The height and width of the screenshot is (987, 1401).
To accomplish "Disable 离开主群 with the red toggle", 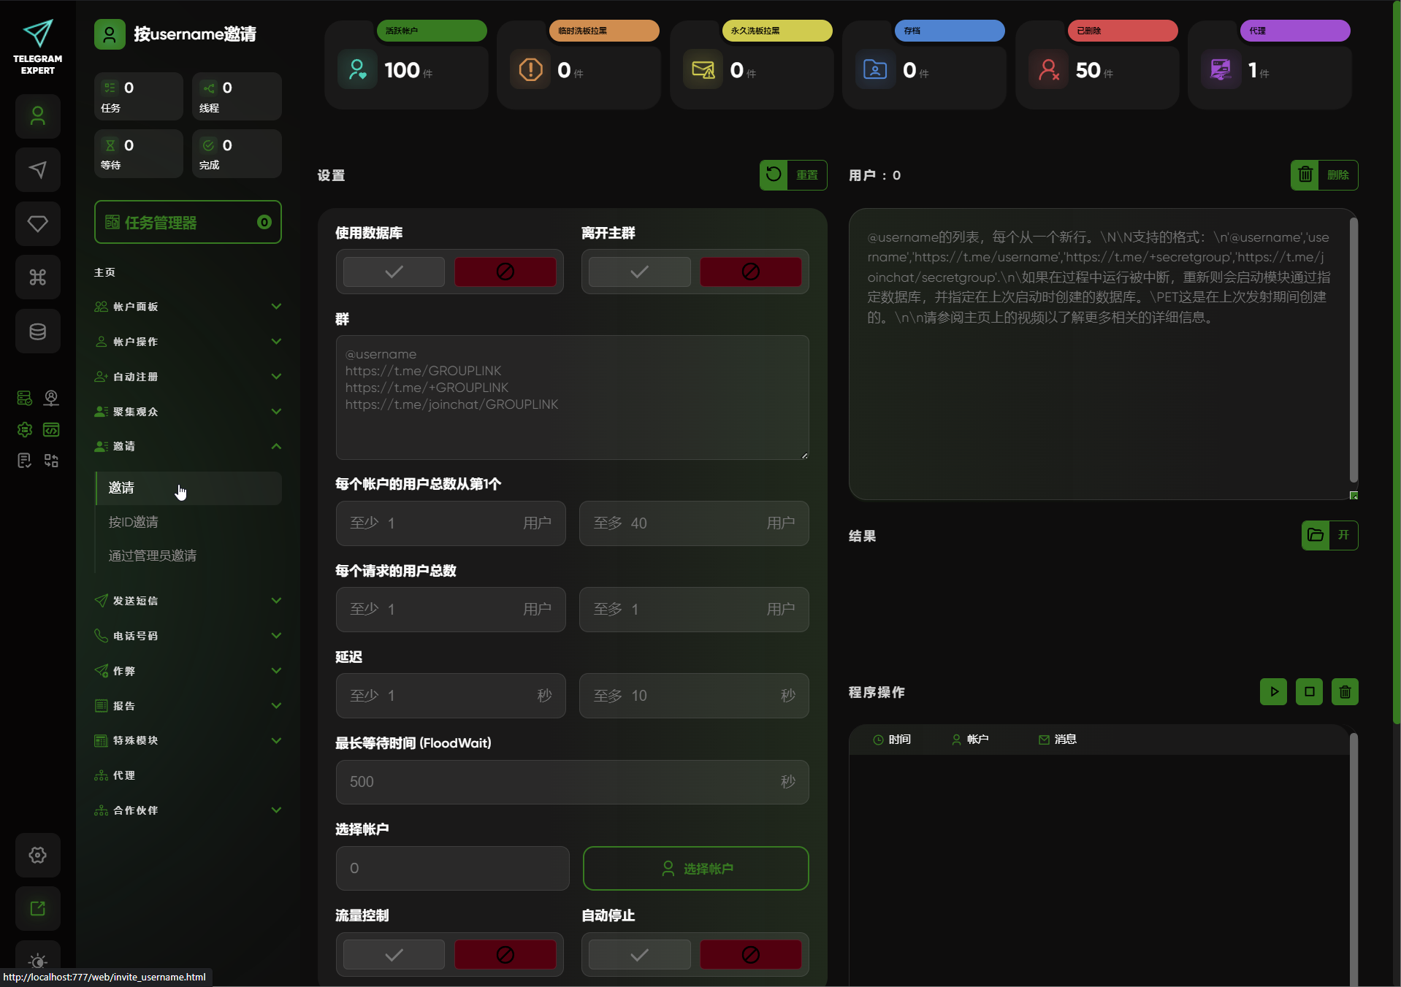I will click(750, 272).
